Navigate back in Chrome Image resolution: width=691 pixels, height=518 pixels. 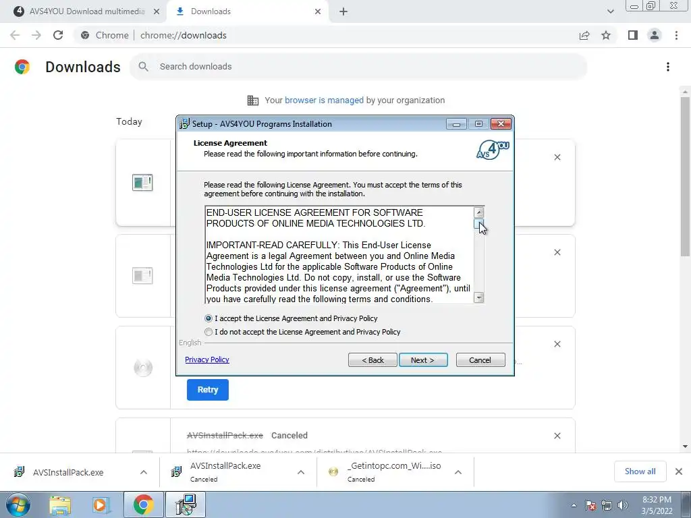[x=15, y=35]
